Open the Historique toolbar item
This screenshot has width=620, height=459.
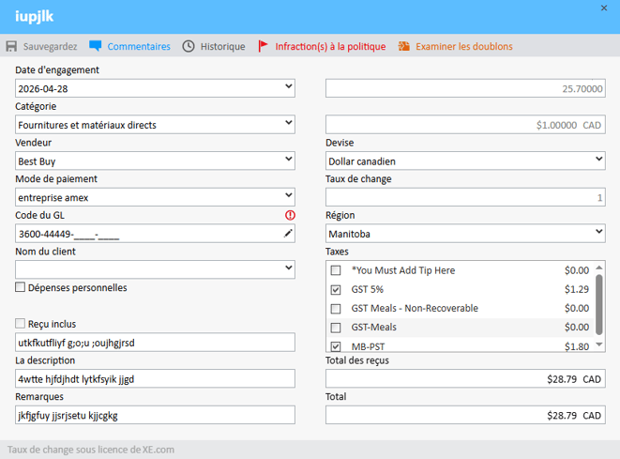coord(222,46)
